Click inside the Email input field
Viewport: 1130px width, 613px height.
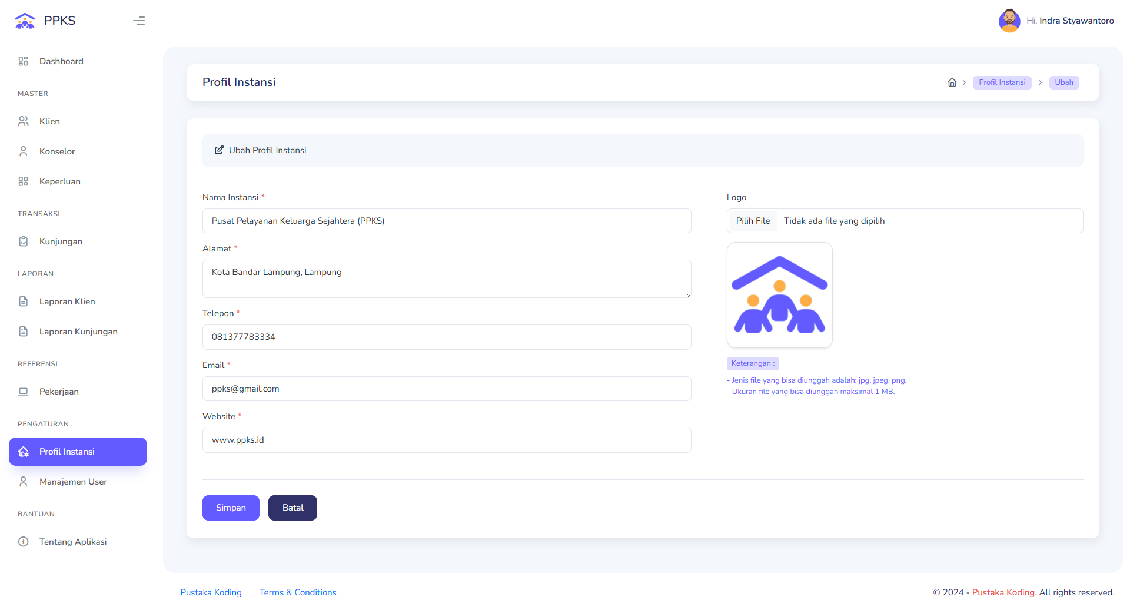click(x=446, y=389)
